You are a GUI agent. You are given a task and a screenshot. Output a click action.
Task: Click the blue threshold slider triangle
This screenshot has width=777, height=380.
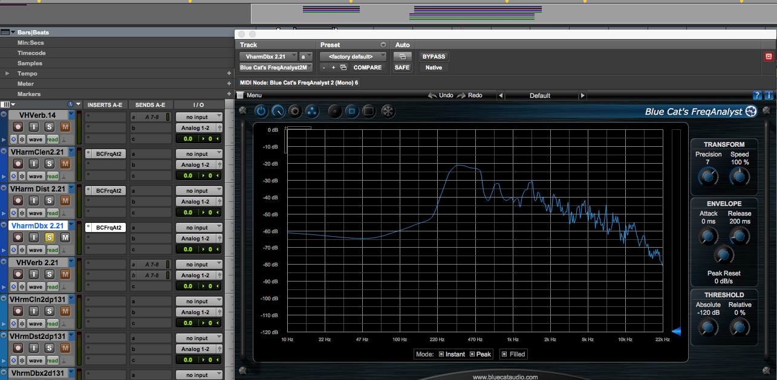click(x=677, y=330)
